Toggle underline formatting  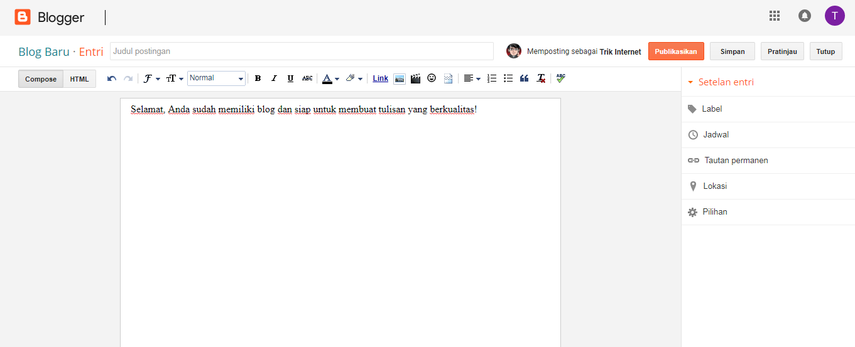(x=290, y=78)
